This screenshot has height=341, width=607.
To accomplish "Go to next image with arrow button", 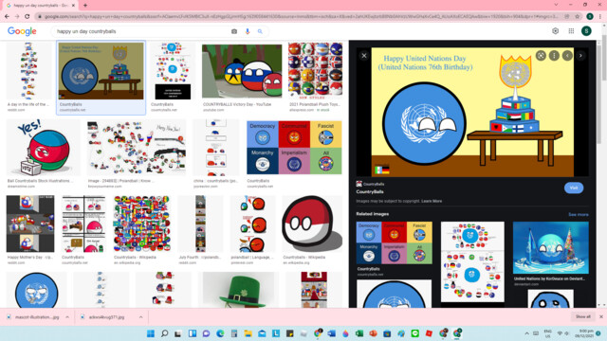I will pos(580,56).
